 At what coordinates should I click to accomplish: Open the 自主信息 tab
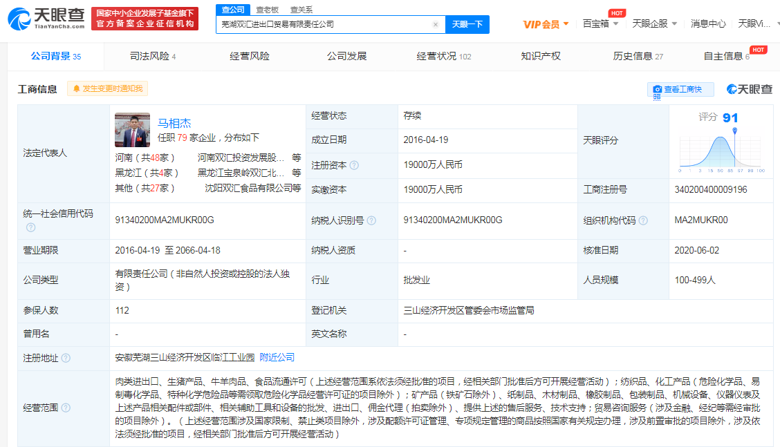[727, 56]
